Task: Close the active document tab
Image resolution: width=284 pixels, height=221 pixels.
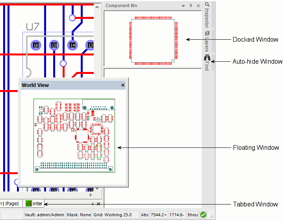Action: [x=98, y=204]
